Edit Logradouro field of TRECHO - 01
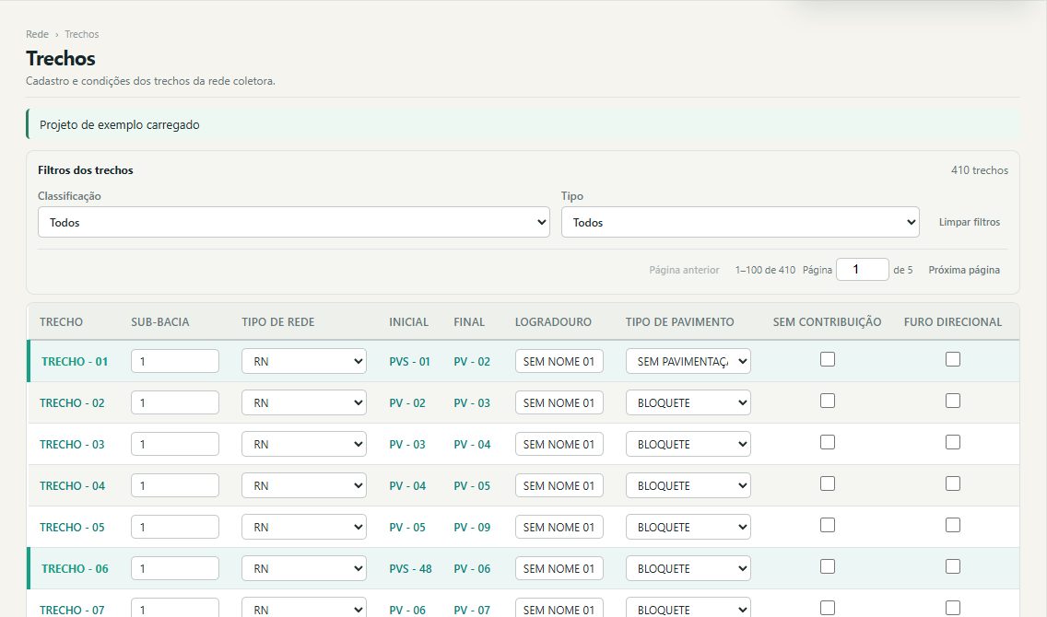Screen dimensions: 1047x617 click(559, 362)
